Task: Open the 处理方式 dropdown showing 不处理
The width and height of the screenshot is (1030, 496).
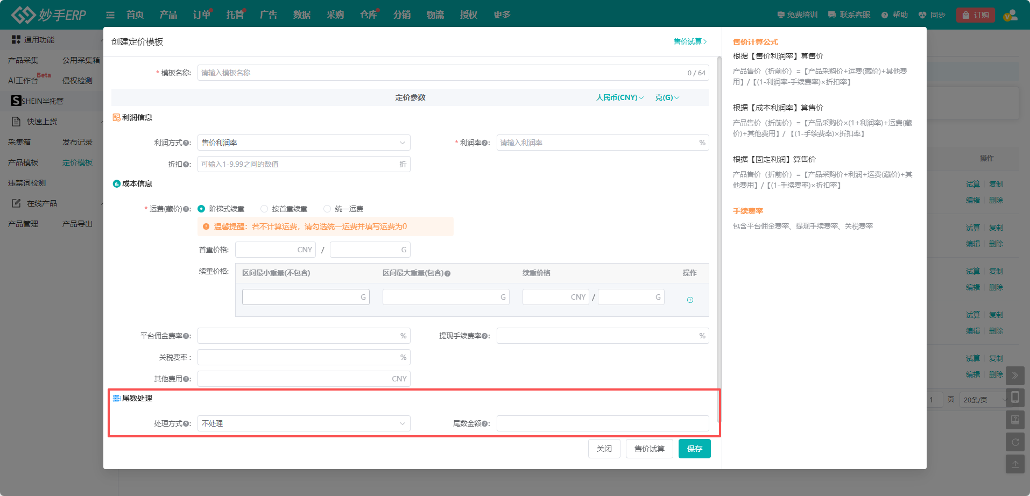Action: (x=304, y=423)
